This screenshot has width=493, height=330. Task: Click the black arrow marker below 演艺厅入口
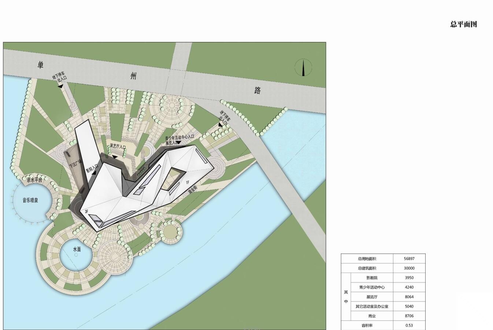pyautogui.click(x=115, y=157)
